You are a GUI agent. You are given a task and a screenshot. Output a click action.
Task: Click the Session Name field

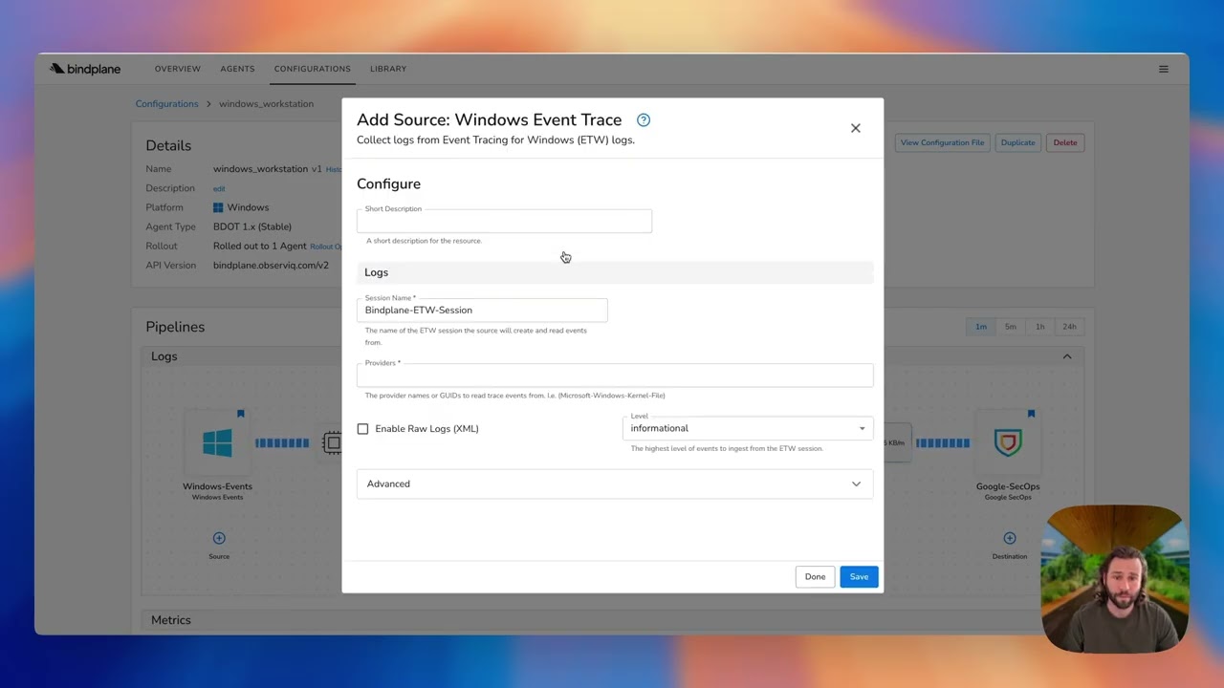tap(482, 310)
